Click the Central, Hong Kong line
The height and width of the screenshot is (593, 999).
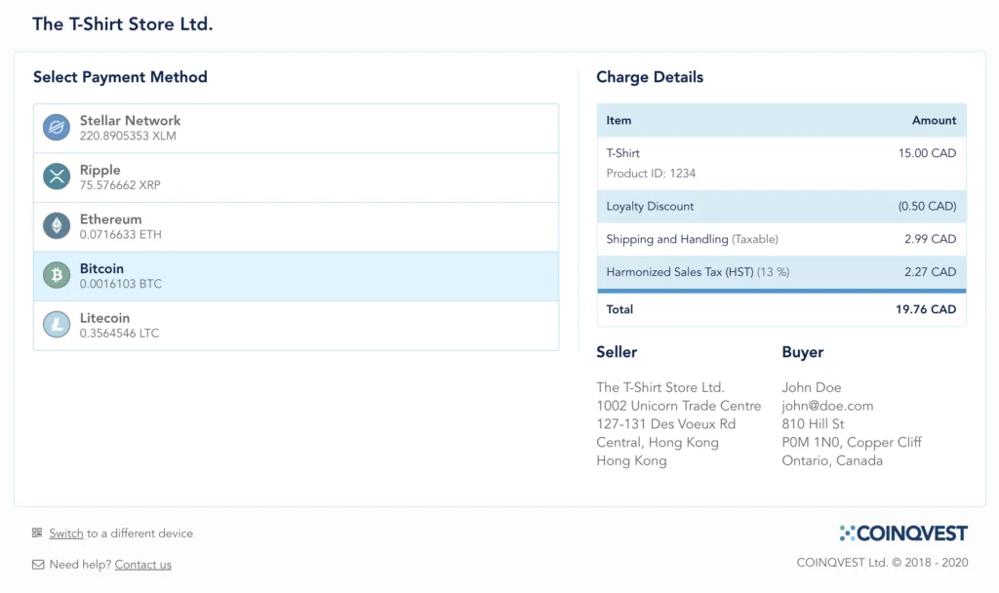coord(658,442)
